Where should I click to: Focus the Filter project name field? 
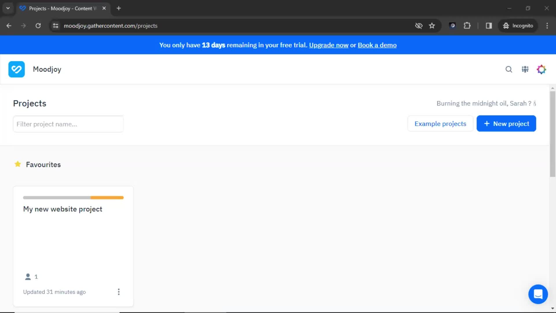pyautogui.click(x=68, y=124)
